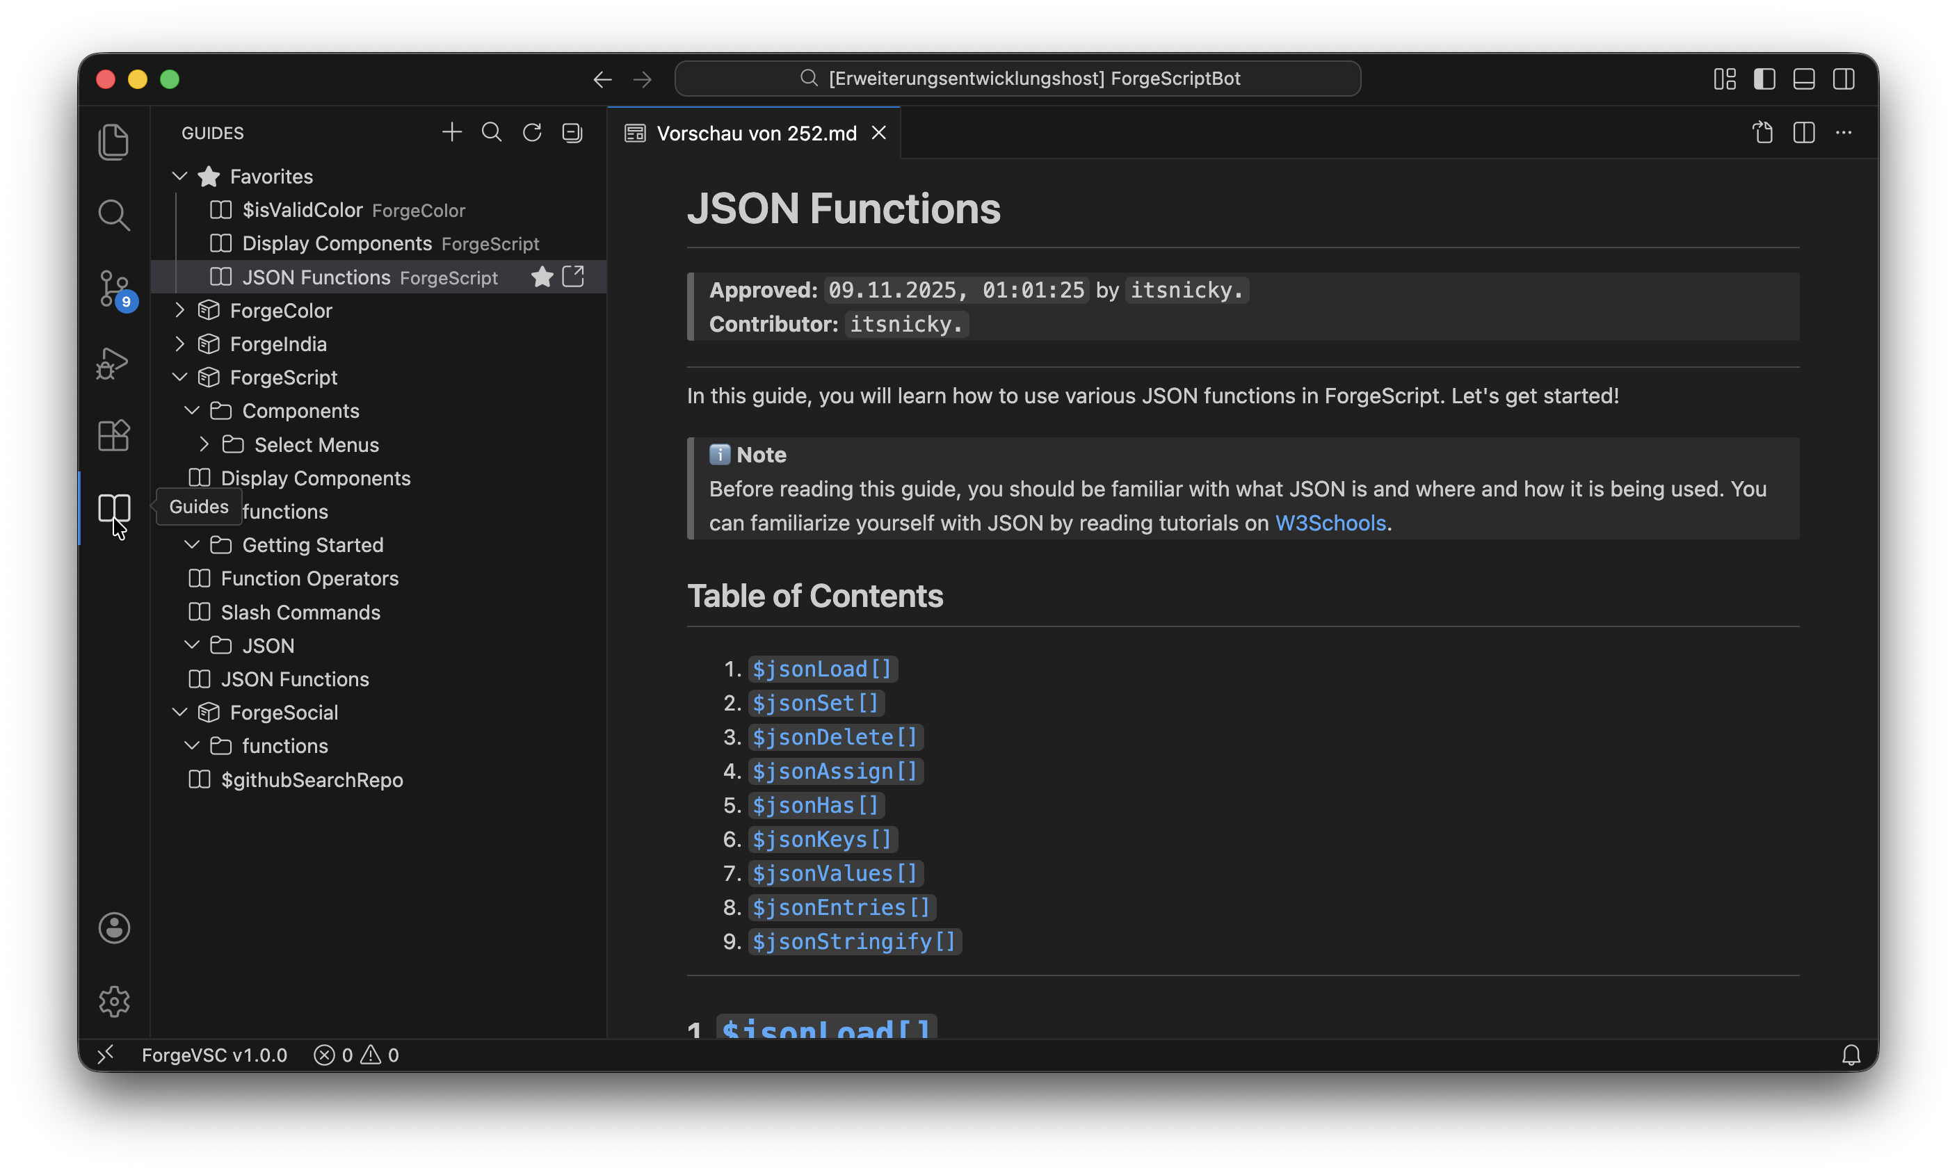The width and height of the screenshot is (1957, 1175).
Task: Jump to $jsonStringify[] in table of contents
Action: coord(854,941)
